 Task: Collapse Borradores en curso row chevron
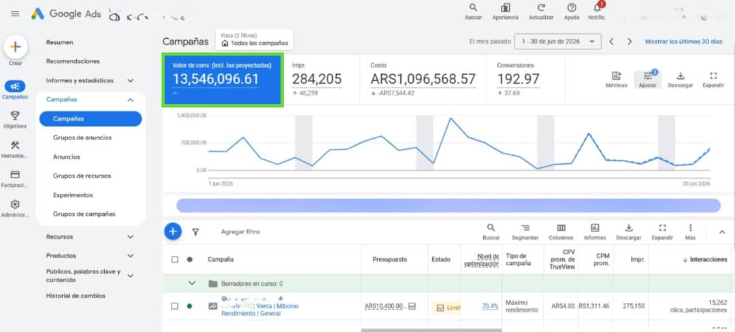(191, 283)
